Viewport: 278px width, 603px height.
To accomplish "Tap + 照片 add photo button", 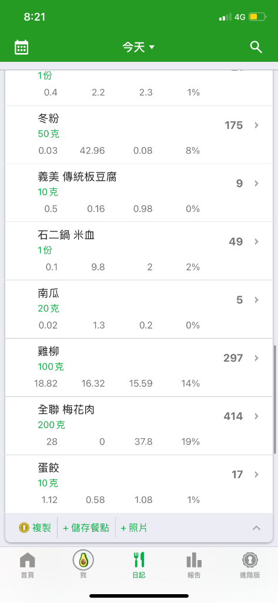I will (134, 528).
